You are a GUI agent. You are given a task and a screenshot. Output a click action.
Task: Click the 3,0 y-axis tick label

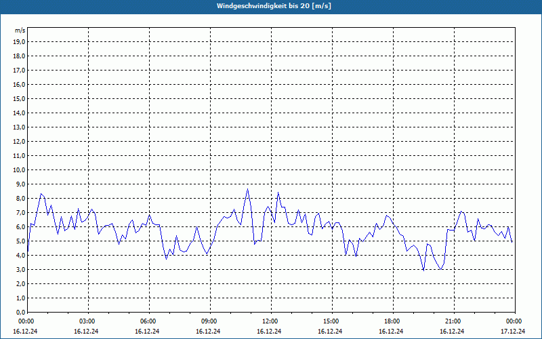20,269
